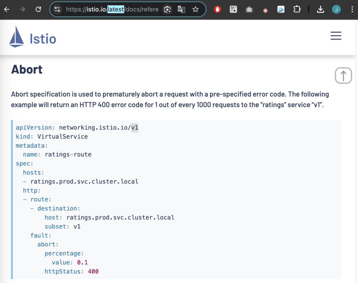The height and width of the screenshot is (283, 358).
Task: Open the QR code extension
Action: point(233,9)
